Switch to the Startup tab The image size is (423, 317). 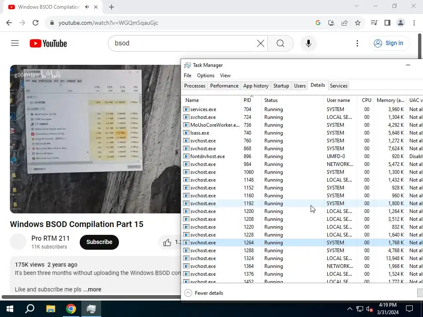[281, 86]
